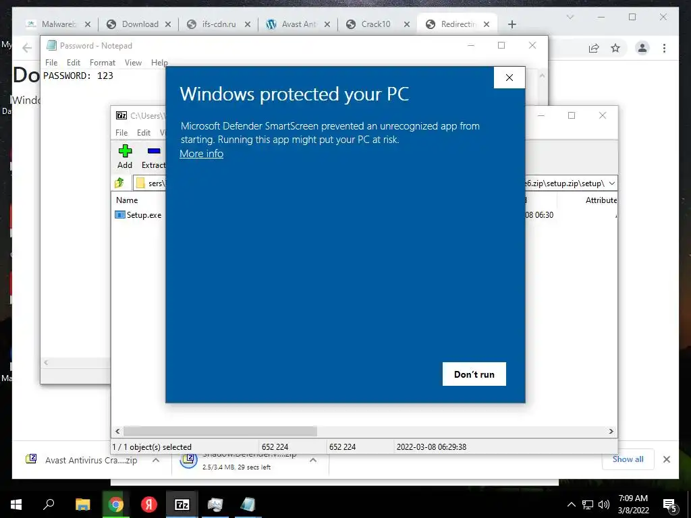
Task: Click the 7-Zip Extract minus icon
Action: [x=154, y=151]
